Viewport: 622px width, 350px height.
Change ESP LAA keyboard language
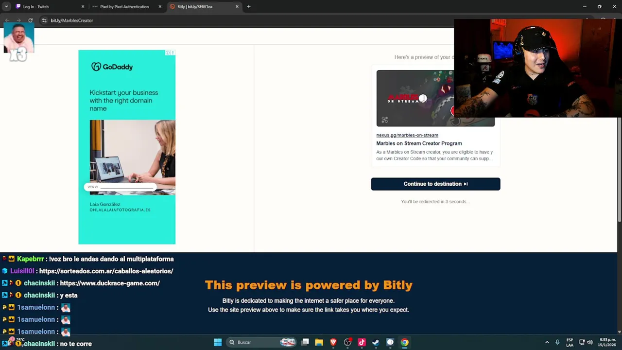point(570,342)
